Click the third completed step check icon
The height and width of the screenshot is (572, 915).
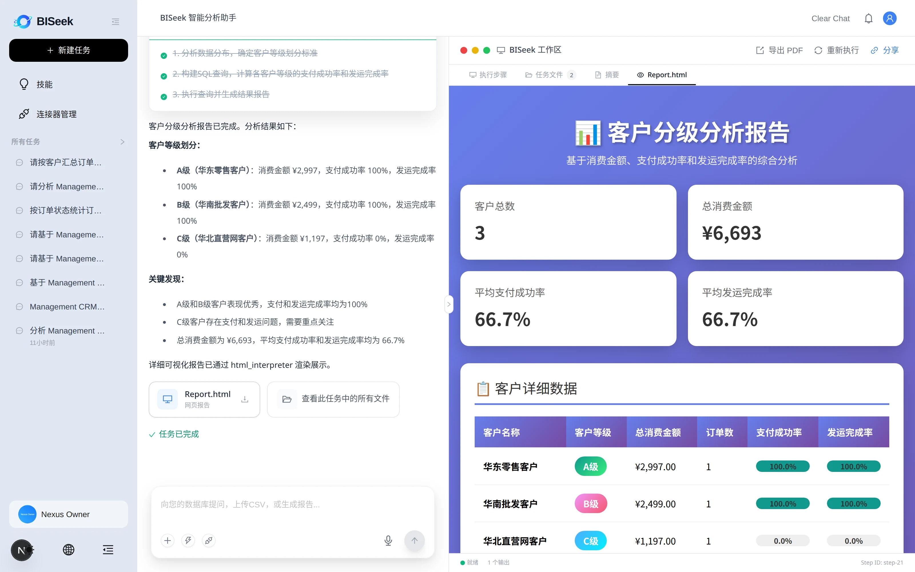tap(164, 97)
